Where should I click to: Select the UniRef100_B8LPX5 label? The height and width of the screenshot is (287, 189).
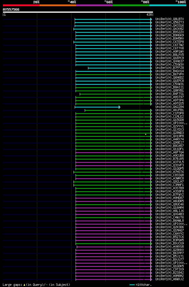tap(170, 55)
